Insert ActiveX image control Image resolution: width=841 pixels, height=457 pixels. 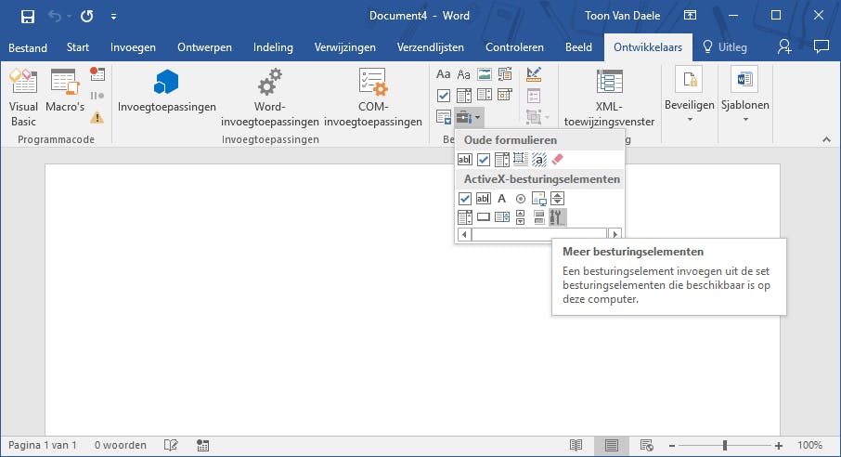tap(539, 199)
